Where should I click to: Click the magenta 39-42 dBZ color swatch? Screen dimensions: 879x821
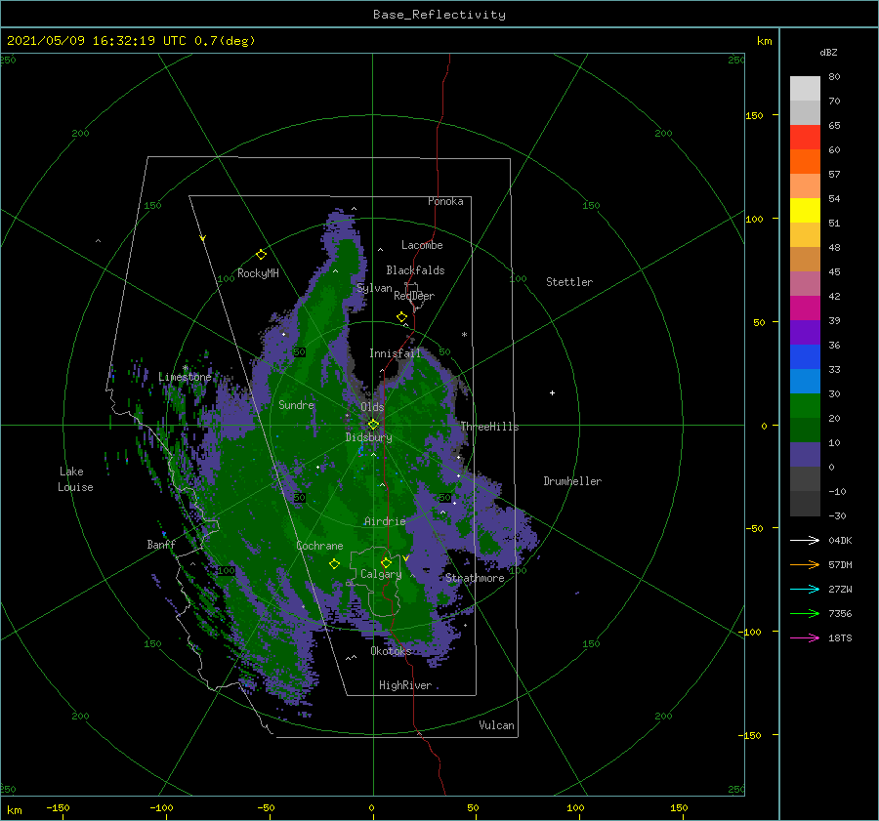tap(805, 308)
